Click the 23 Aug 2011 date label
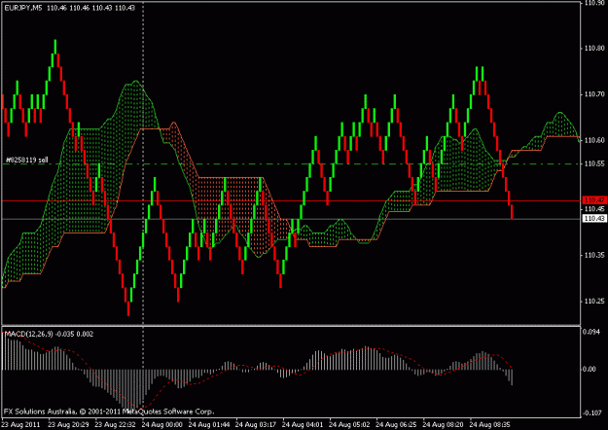This screenshot has height=430, width=608. point(21,425)
